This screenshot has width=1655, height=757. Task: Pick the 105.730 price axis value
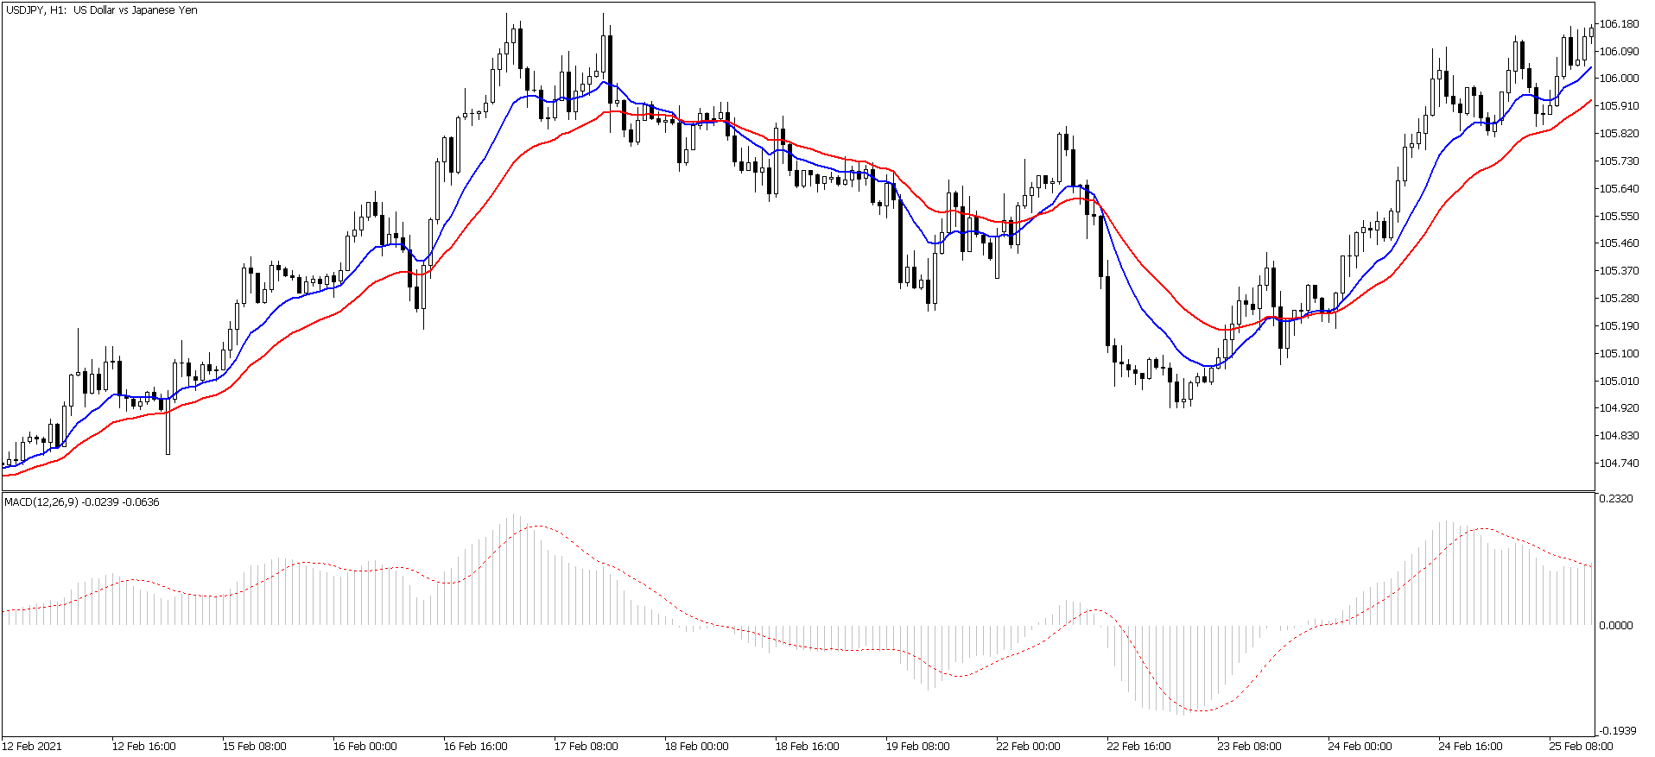pos(1619,161)
